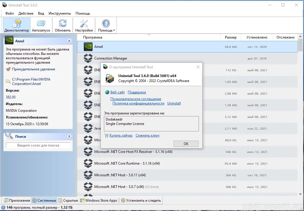This screenshot has height=211, width=304.
Task: Open the Сменить ключ link
Action: click(x=147, y=135)
